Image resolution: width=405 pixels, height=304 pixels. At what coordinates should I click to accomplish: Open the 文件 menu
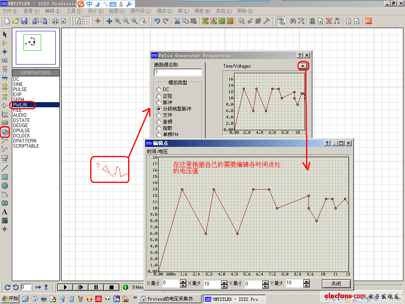[10, 11]
